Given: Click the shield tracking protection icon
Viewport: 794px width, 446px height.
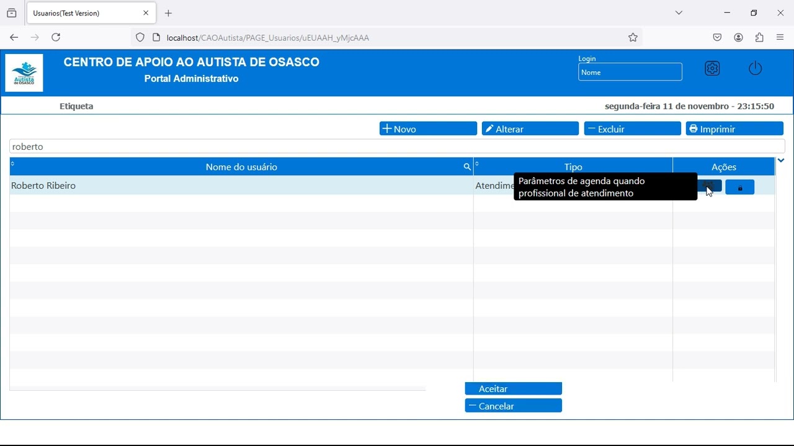Looking at the screenshot, I should (140, 38).
